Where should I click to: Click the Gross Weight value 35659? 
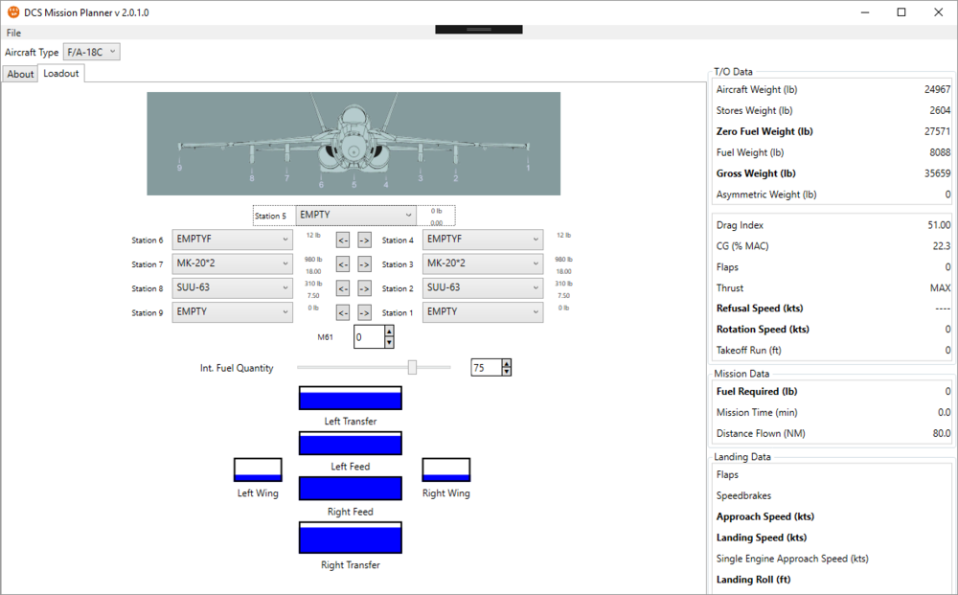(x=937, y=173)
